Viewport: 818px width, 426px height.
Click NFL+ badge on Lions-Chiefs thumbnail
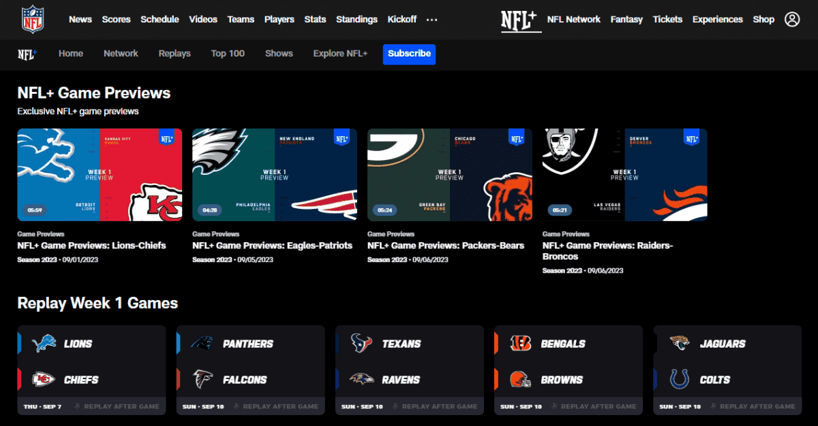pyautogui.click(x=167, y=138)
